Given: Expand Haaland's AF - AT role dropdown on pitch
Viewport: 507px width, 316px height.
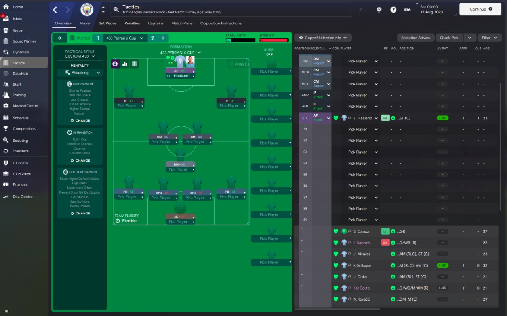Looking at the screenshot, I should [x=181, y=71].
